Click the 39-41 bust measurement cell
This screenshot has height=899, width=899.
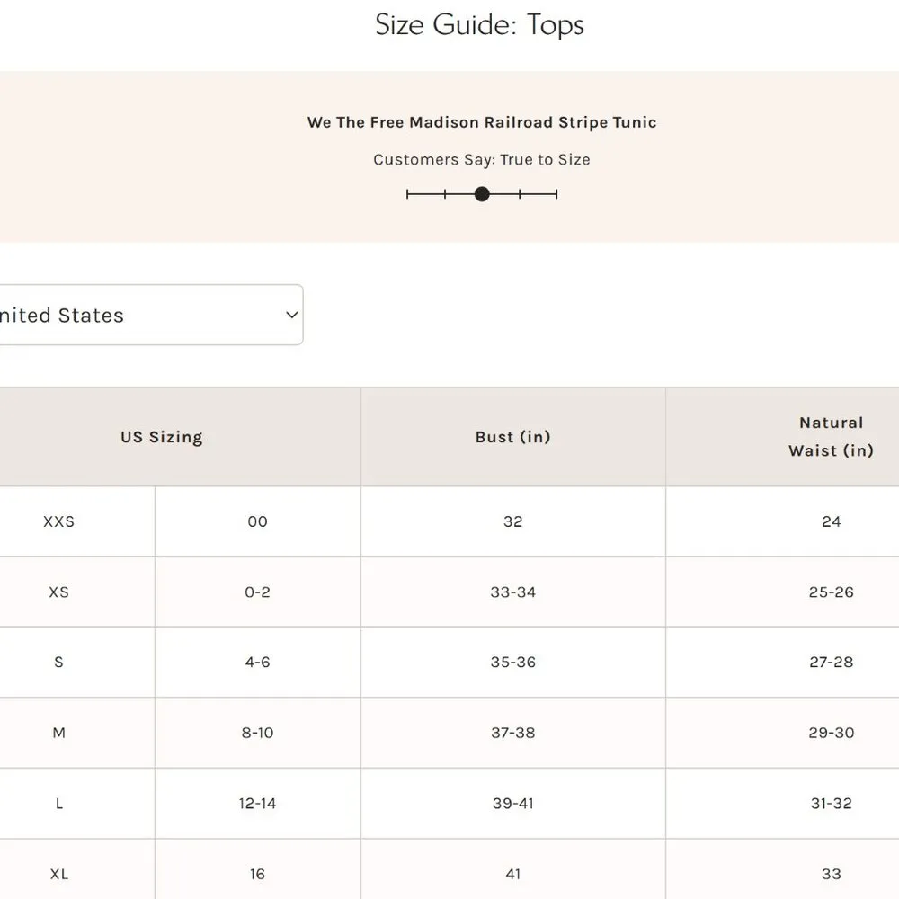click(x=513, y=804)
